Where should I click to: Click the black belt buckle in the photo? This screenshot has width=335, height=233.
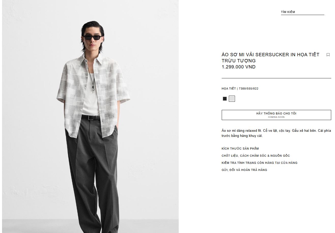point(90,118)
